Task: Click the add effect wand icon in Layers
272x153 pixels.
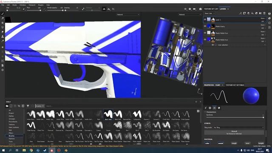Action: (241, 13)
